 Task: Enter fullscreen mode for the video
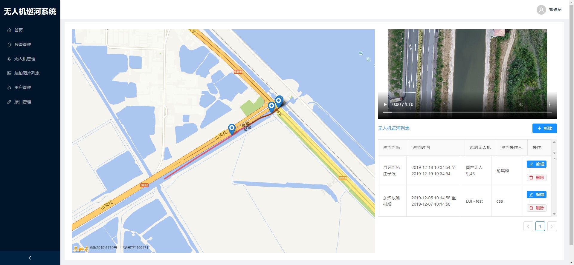pos(535,104)
